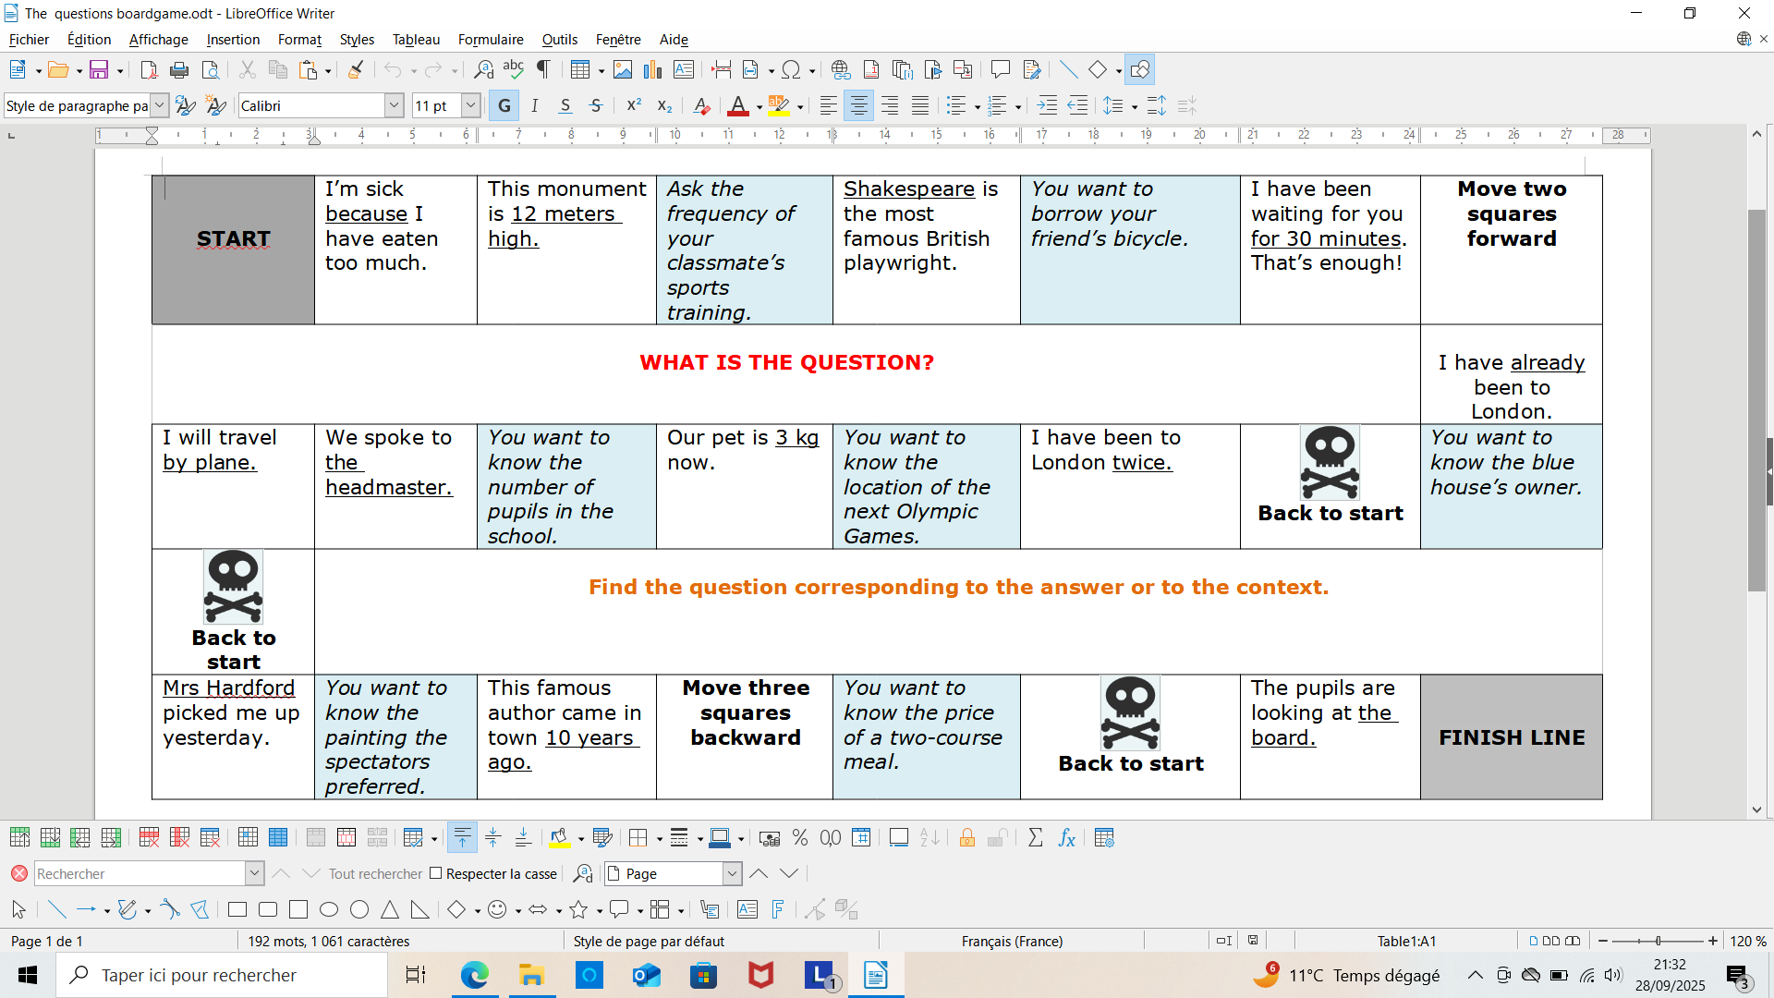This screenshot has width=1774, height=998.
Task: Increase paragraph indent
Action: coord(1047,105)
